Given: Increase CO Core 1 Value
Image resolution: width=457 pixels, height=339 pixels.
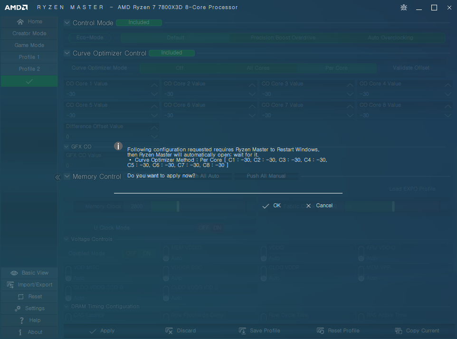Looking at the screenshot, I should pyautogui.click(x=154, y=85).
